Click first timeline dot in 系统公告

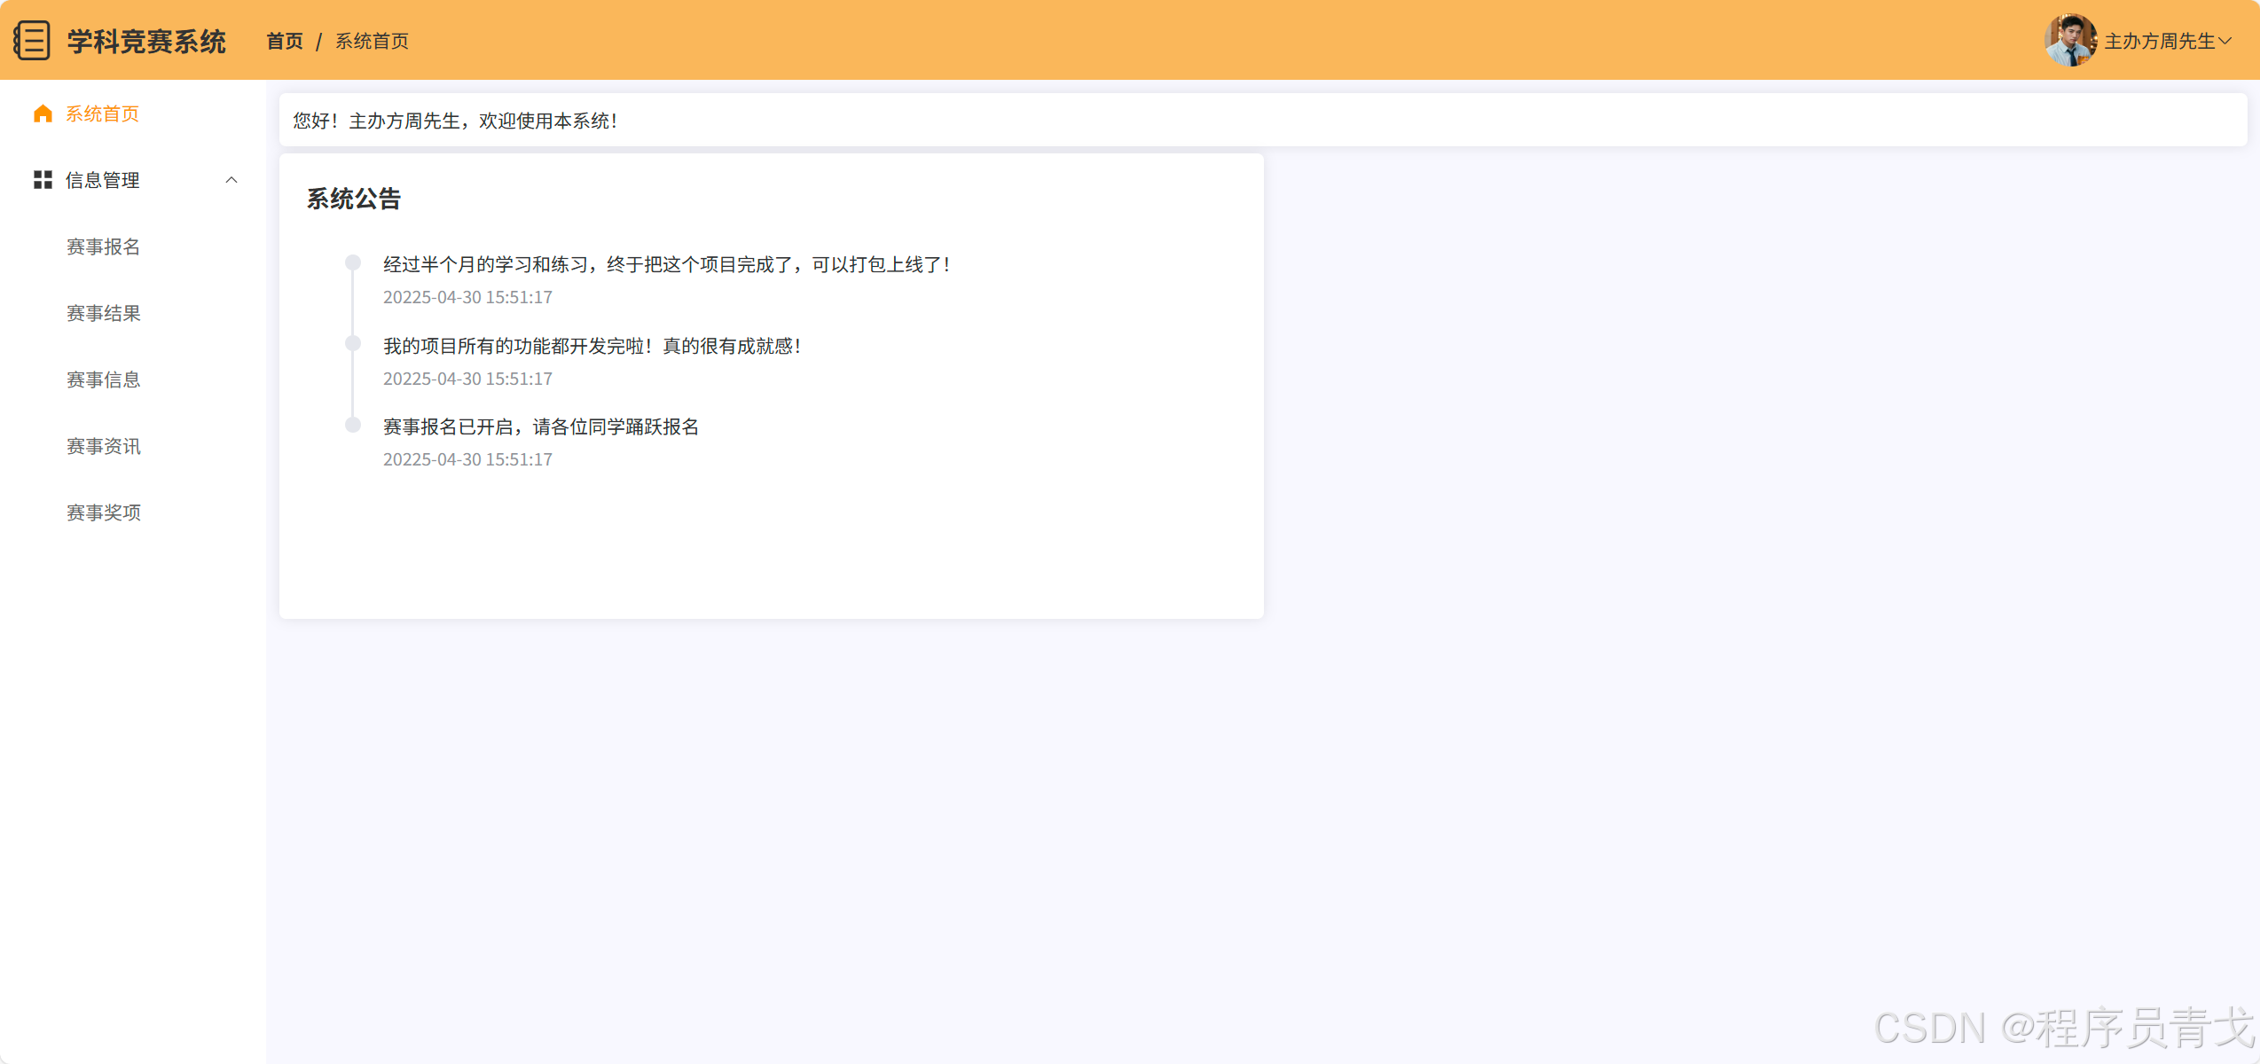pos(353,262)
